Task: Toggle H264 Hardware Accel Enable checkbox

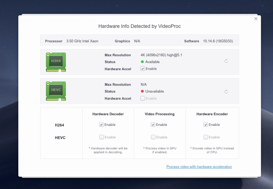Action: coord(143,69)
